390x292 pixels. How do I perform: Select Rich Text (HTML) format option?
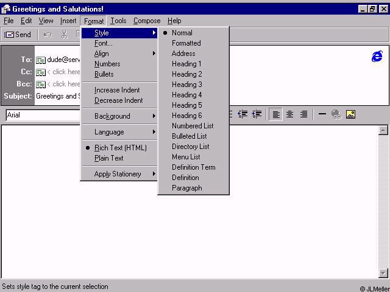(120, 148)
